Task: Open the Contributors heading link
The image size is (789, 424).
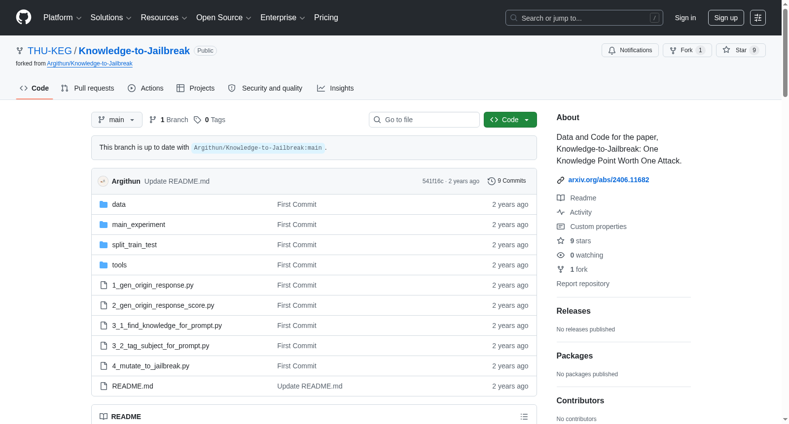Action: (580, 401)
